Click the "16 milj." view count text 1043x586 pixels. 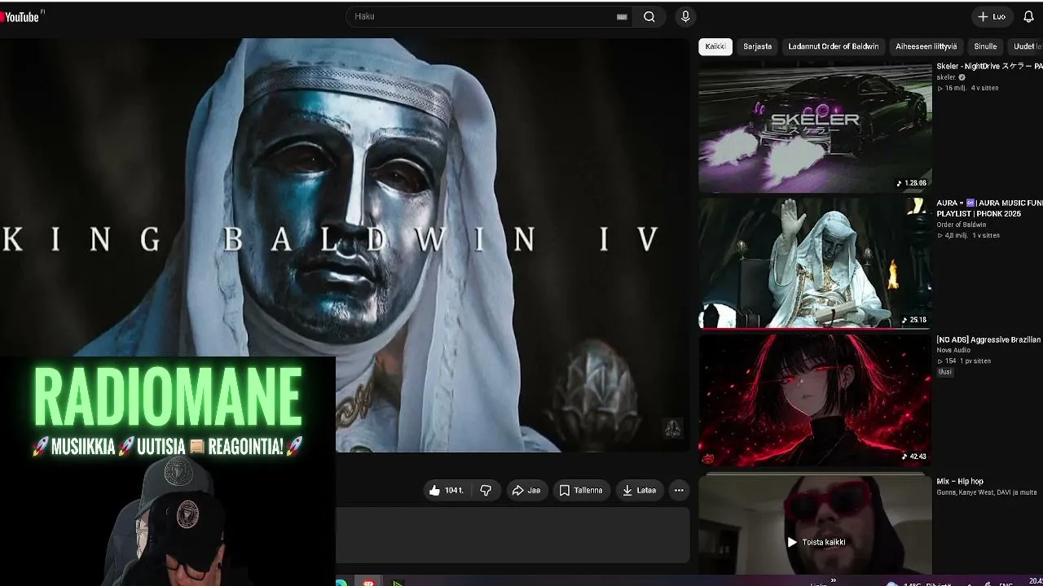point(955,88)
